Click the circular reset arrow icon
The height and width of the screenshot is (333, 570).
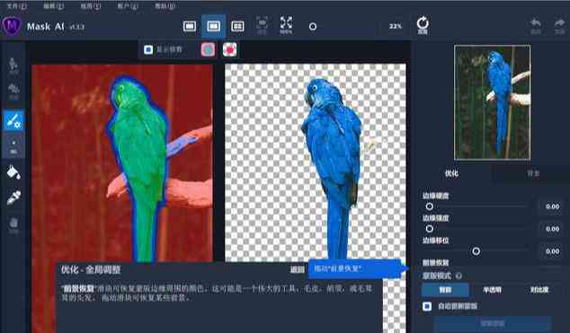click(423, 24)
